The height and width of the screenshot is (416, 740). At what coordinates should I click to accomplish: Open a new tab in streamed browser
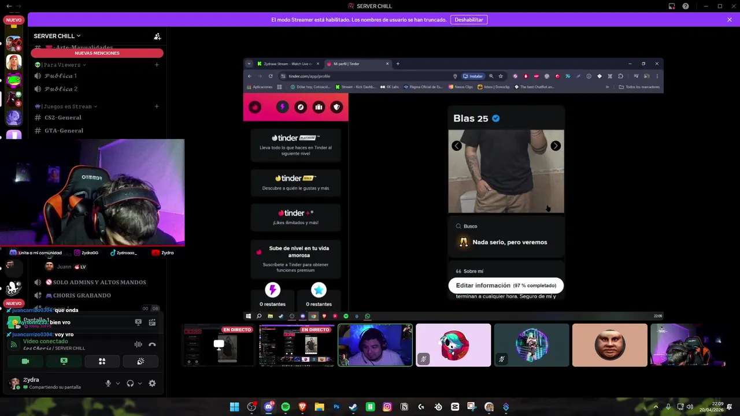[398, 64]
